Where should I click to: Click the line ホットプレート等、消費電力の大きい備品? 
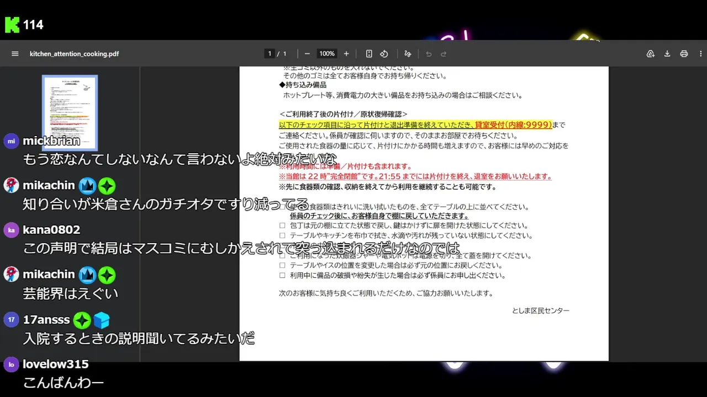[x=403, y=95]
